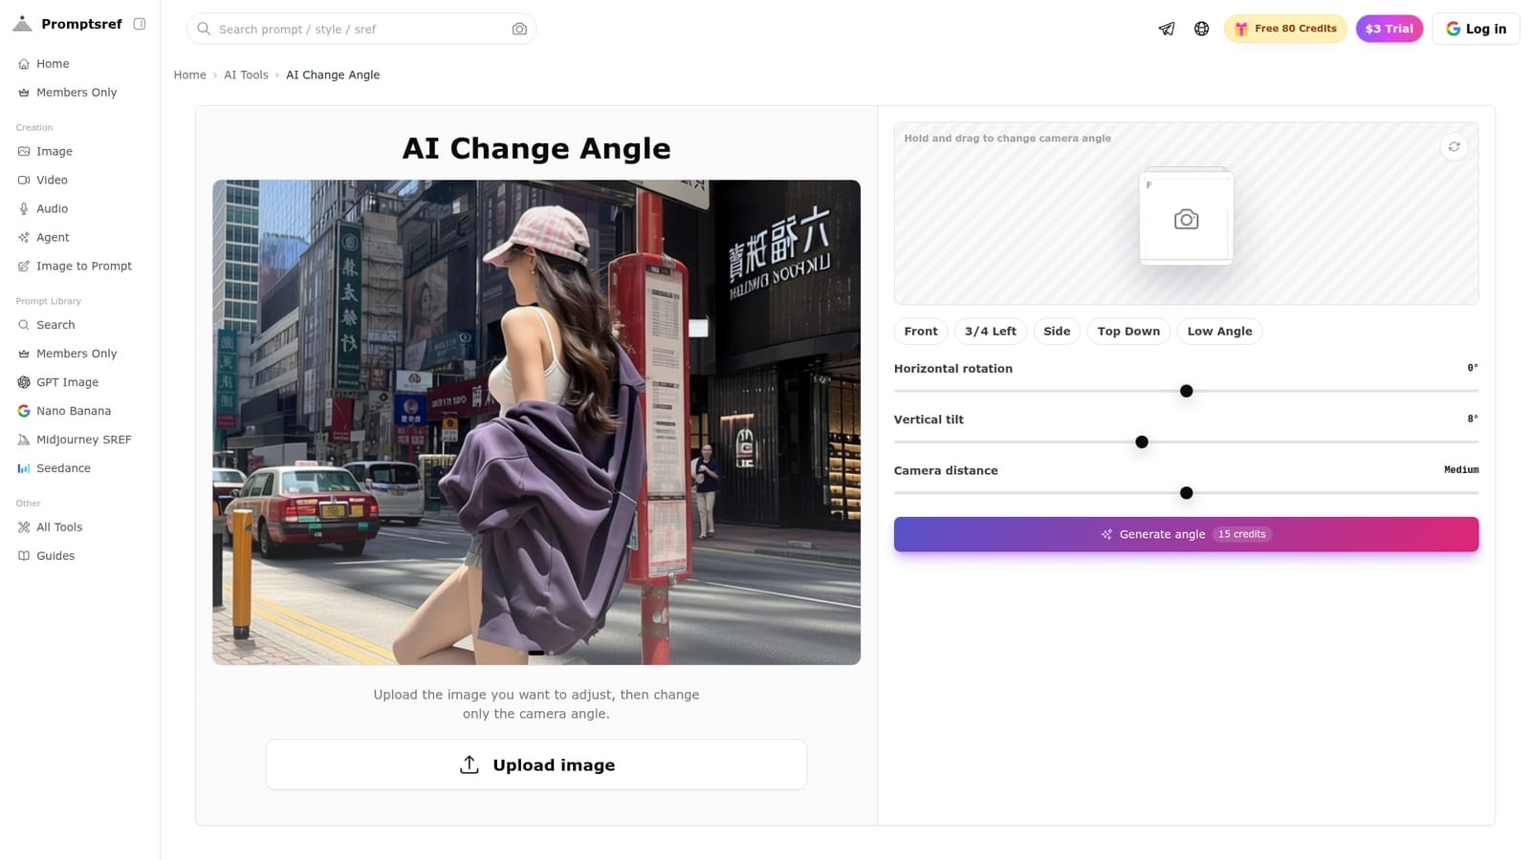Claim Free 80 Credits button
Image resolution: width=1530 pixels, height=860 pixels.
pos(1285,29)
